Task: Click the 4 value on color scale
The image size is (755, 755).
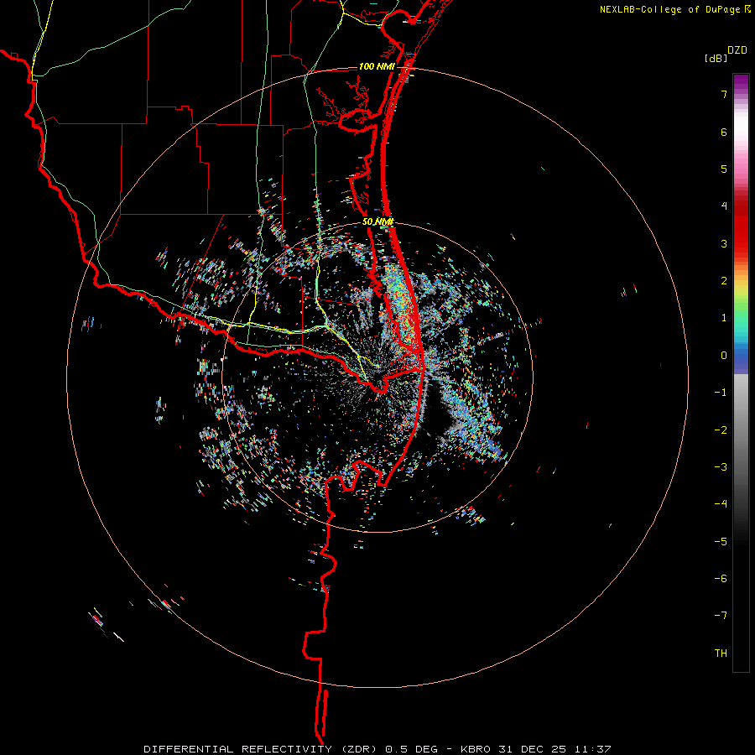Action: click(x=724, y=206)
